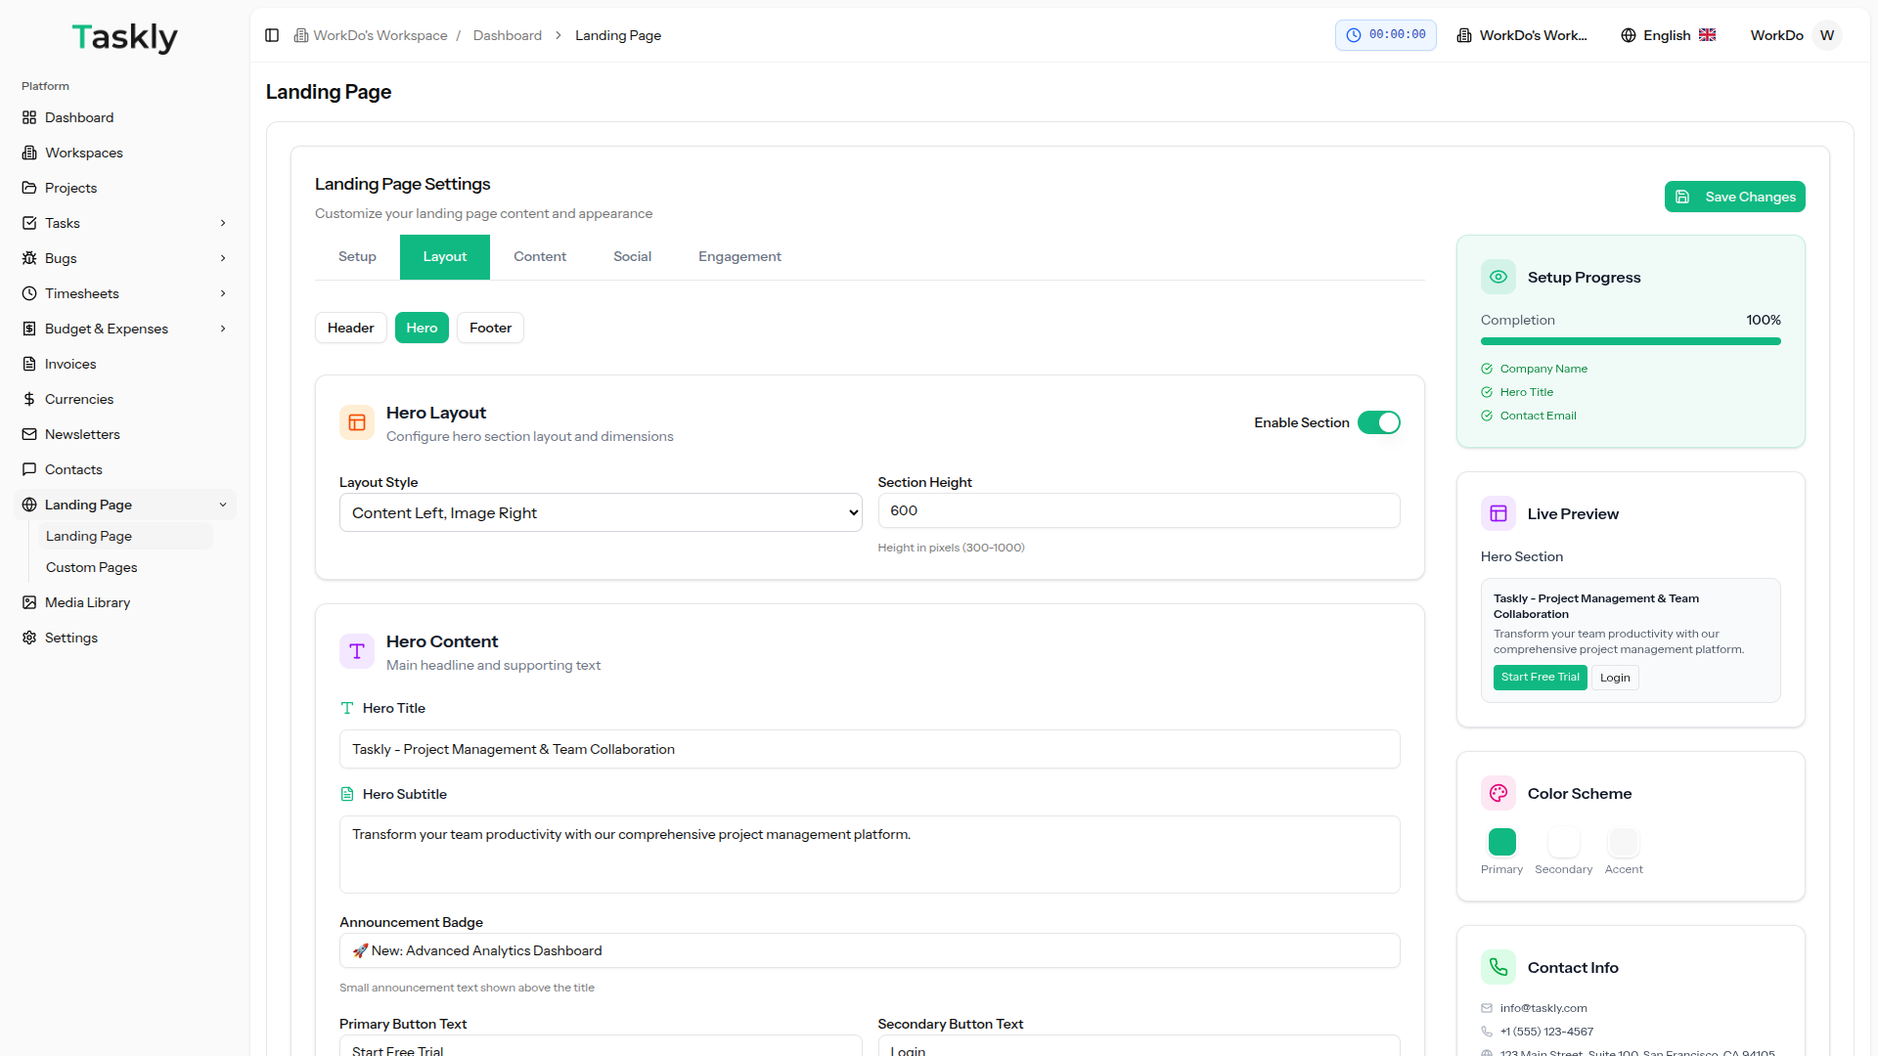1878x1056 pixels.
Task: Disable the Enable Section toggle
Action: pyautogui.click(x=1378, y=422)
